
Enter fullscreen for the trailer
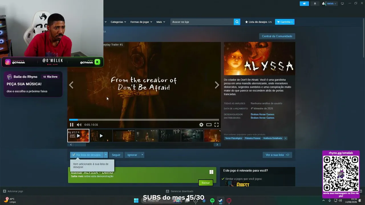217,125
